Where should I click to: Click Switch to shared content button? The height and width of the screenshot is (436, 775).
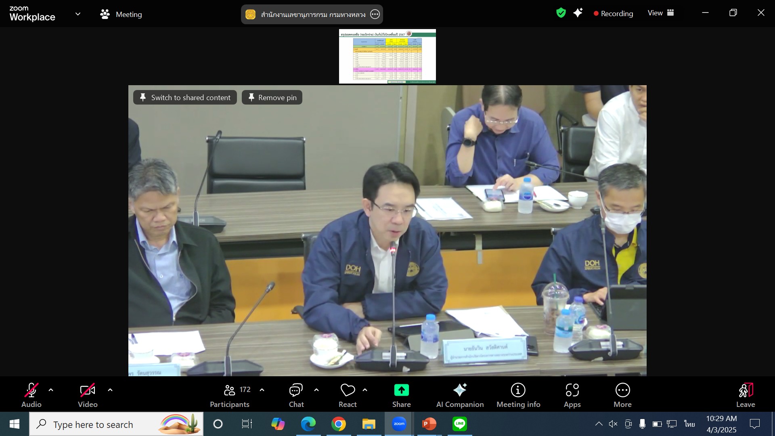(x=185, y=97)
